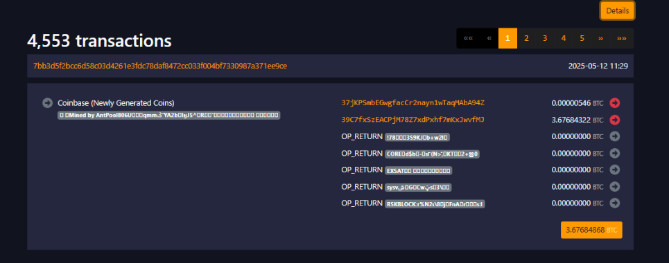The height and width of the screenshot is (263, 669).
Task: Click the Mined by AntPool coinbase data tag
Action: (169, 115)
